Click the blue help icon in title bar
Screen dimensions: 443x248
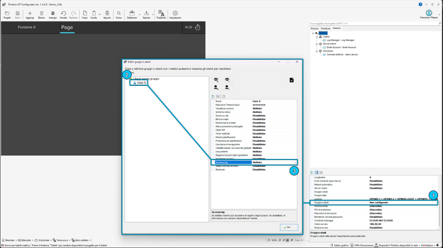(420, 4)
